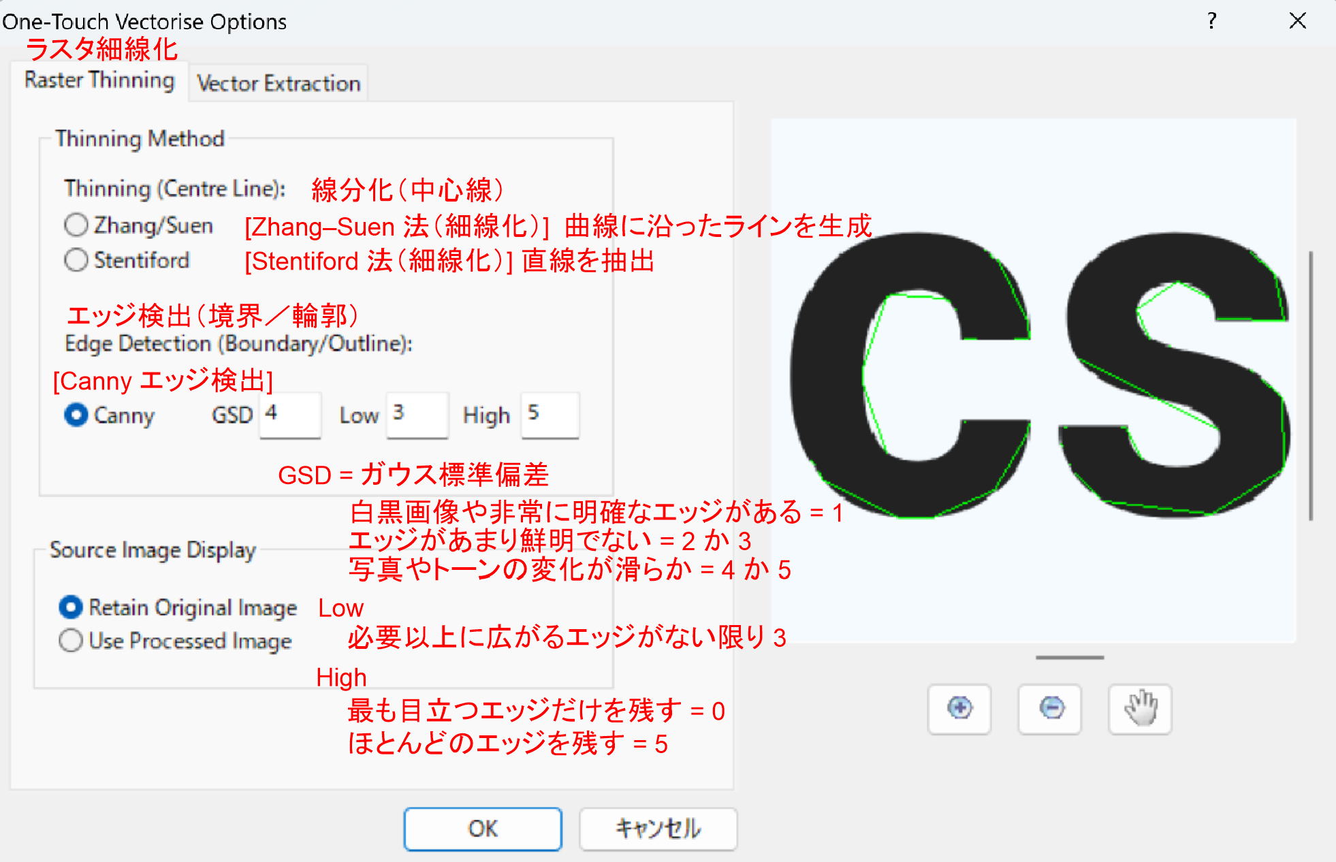Image resolution: width=1336 pixels, height=862 pixels.
Task: Choose Use Processed Image option
Action: tap(71, 641)
